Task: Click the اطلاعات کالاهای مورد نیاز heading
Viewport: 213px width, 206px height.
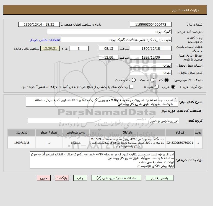Action: pos(182,111)
